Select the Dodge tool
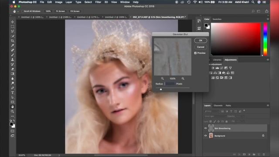 click(13, 83)
